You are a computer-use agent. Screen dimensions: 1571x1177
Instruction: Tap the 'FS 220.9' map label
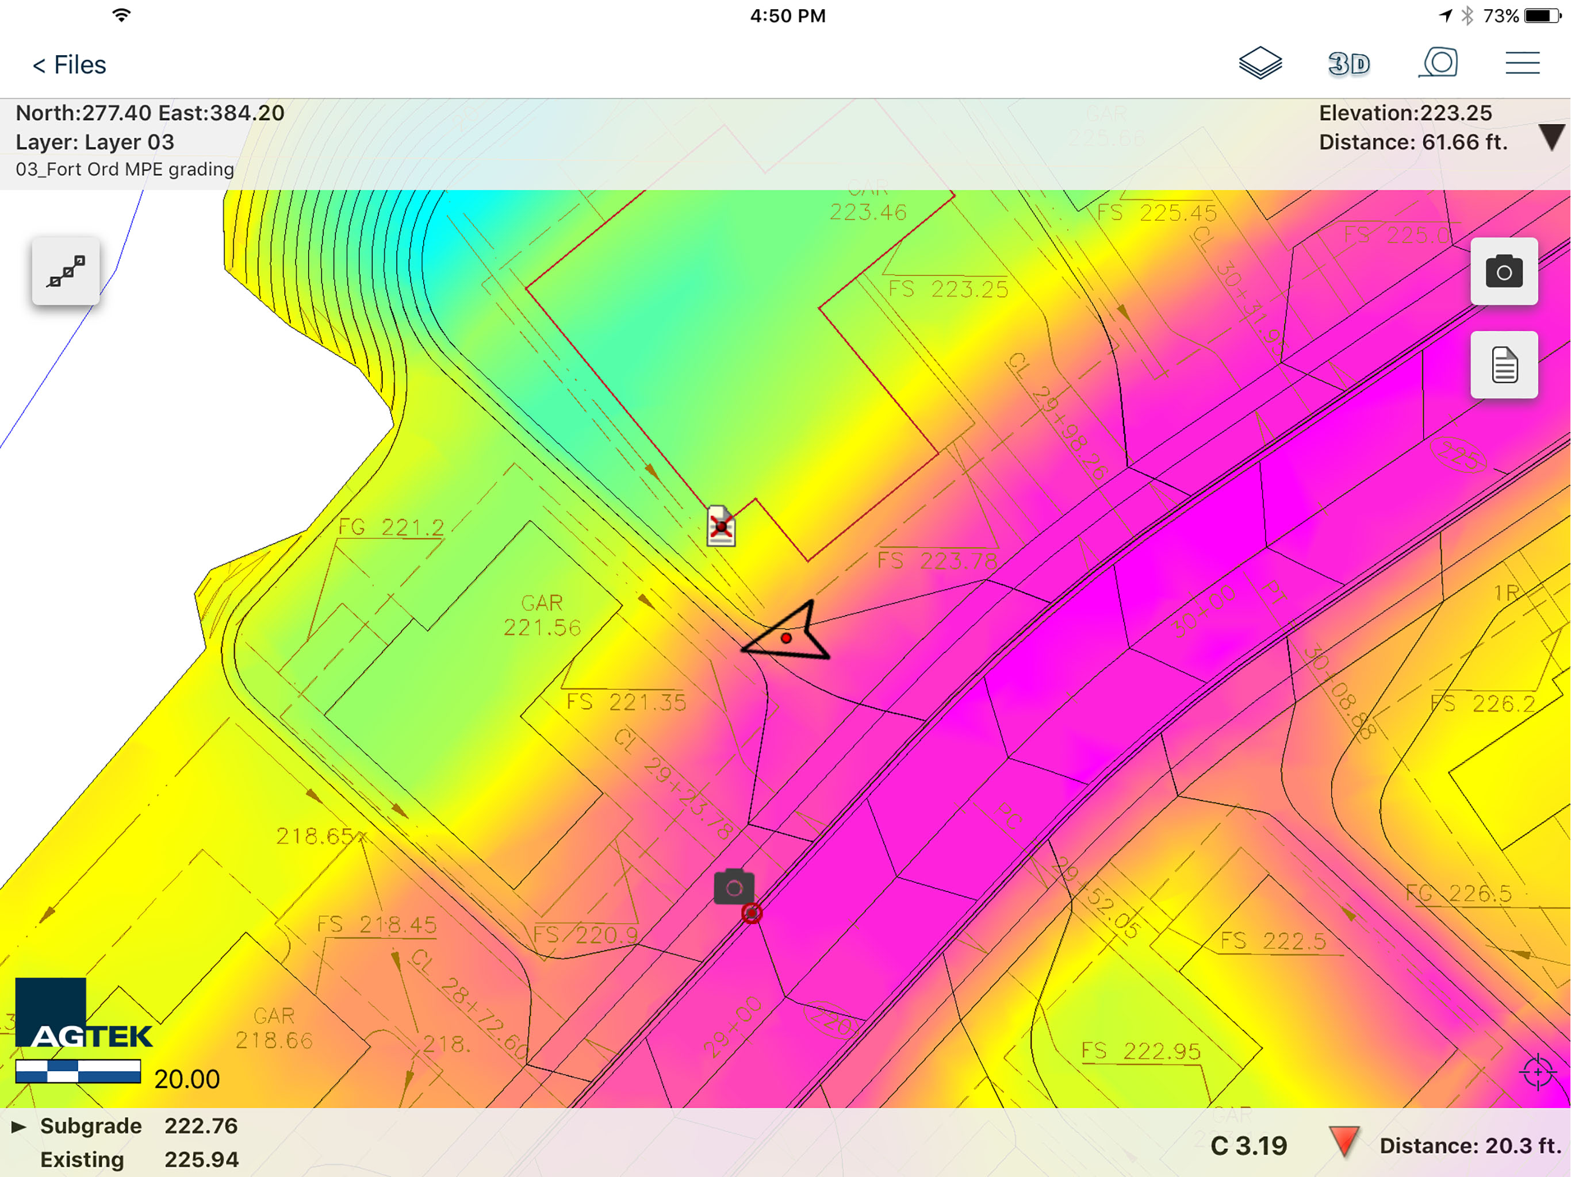pos(586,935)
